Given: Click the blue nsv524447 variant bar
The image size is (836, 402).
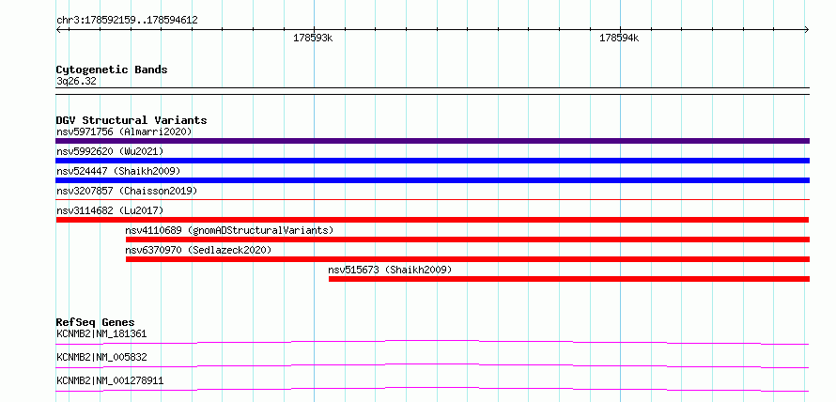Looking at the screenshot, I should click(432, 180).
